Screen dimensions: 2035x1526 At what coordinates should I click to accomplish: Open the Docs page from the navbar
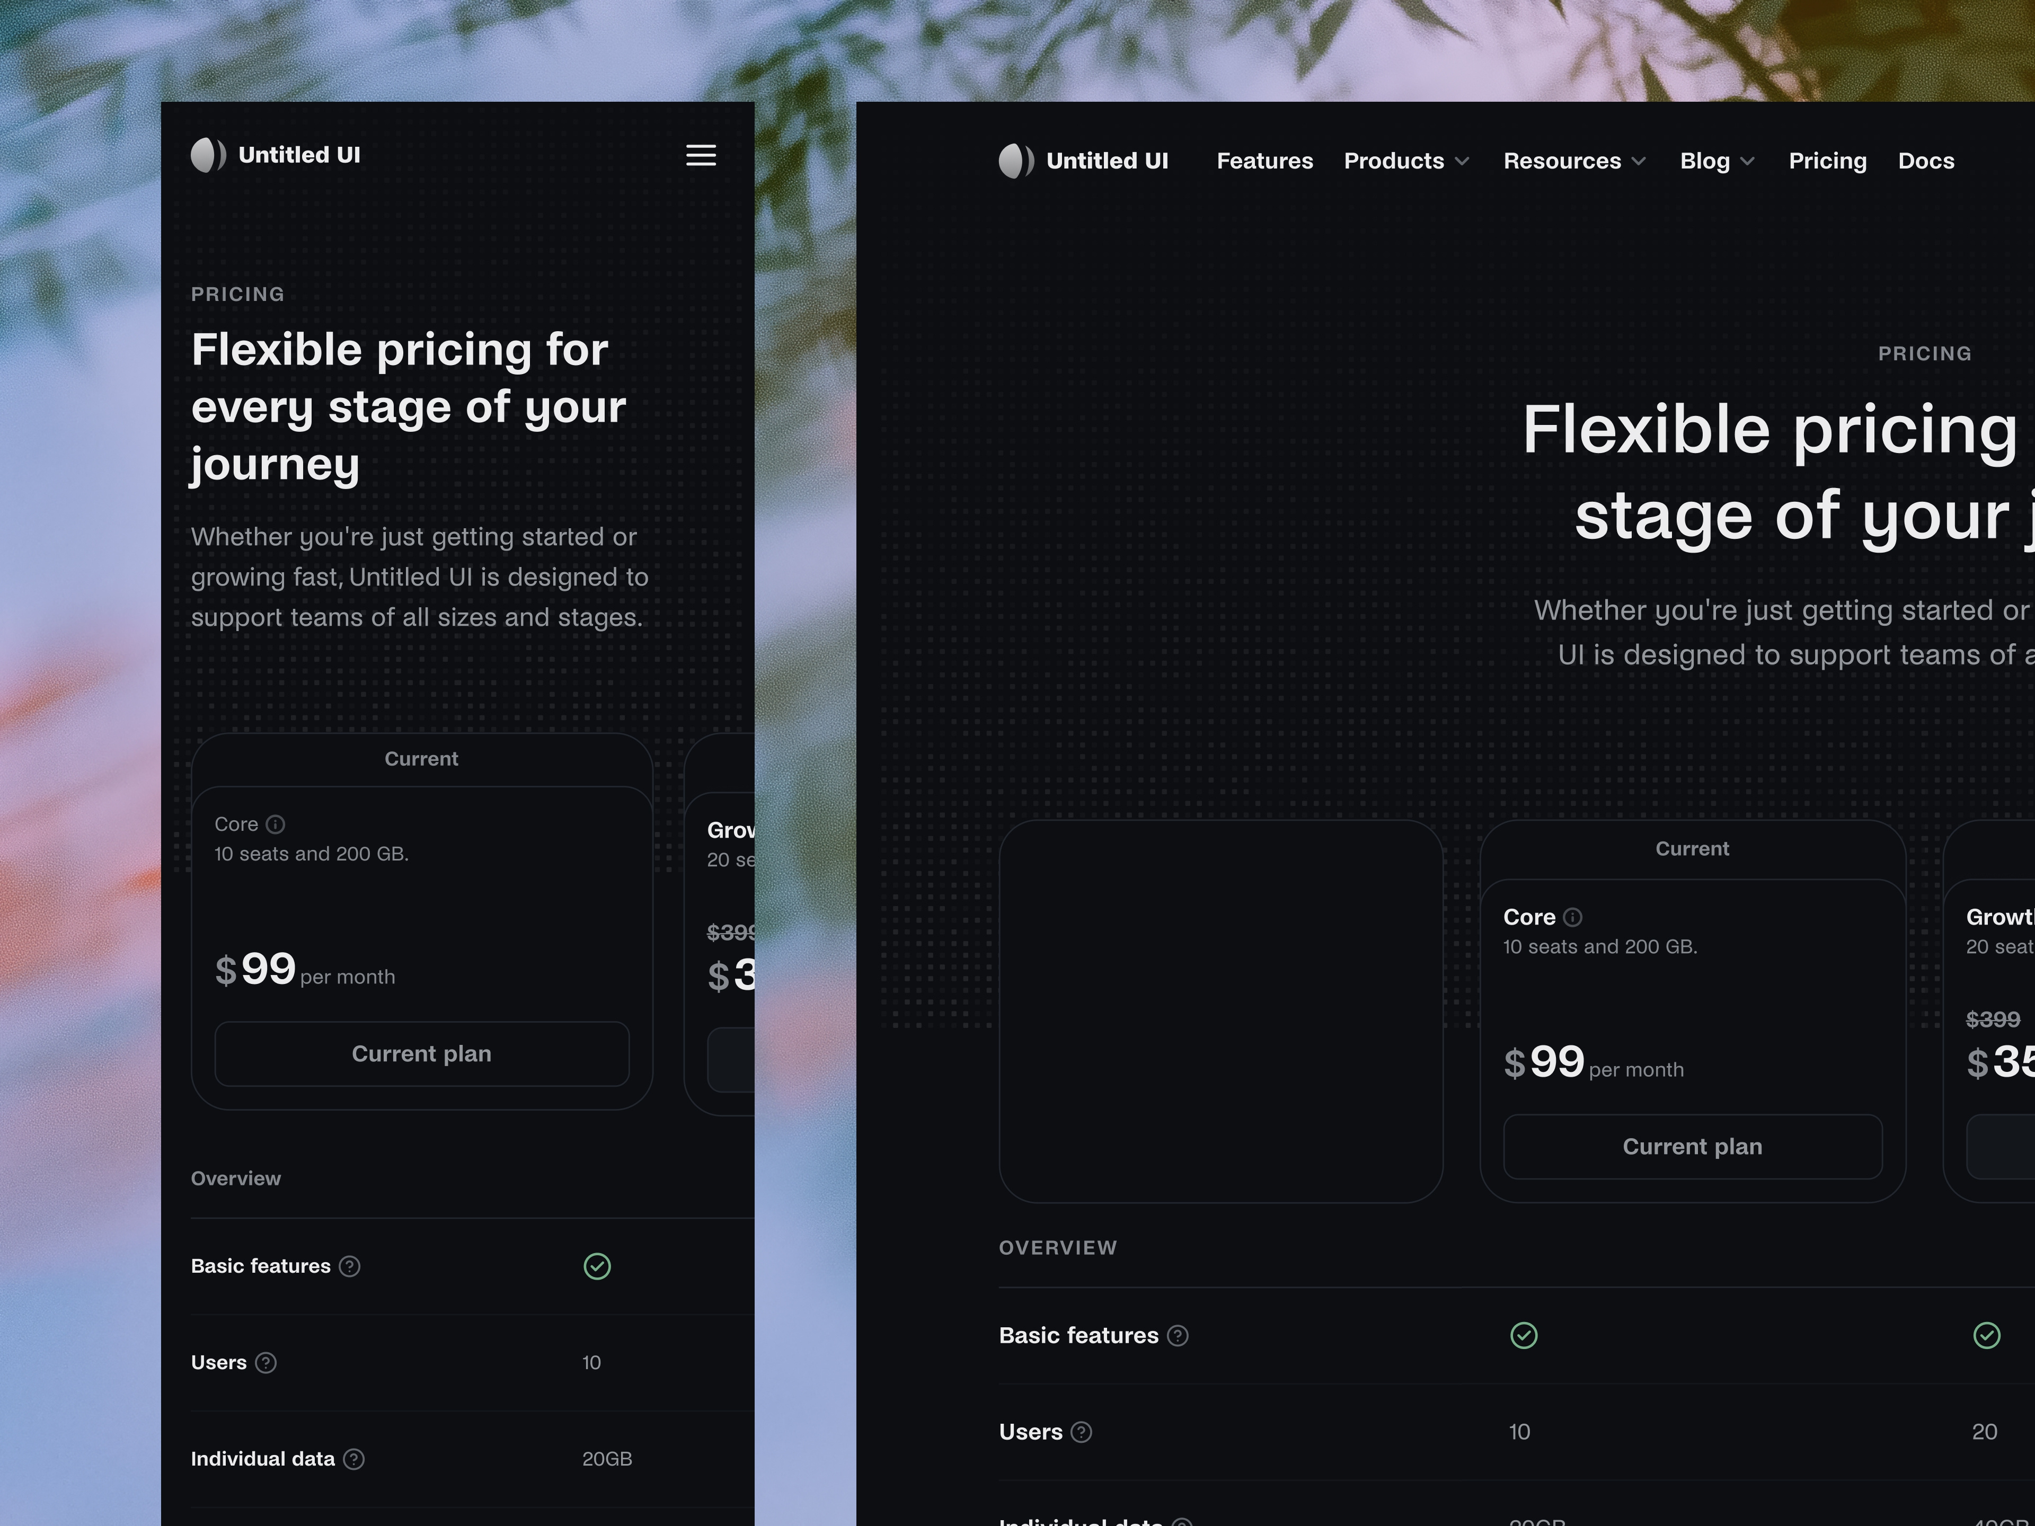[1925, 160]
